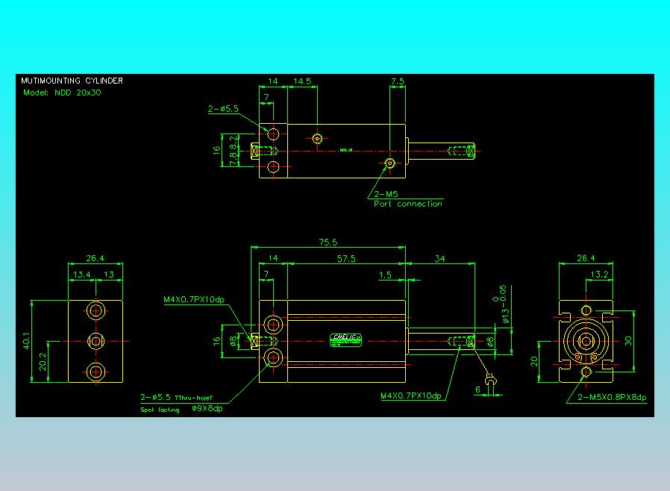Click the center hole of left end view
The width and height of the screenshot is (670, 491).
click(x=96, y=341)
